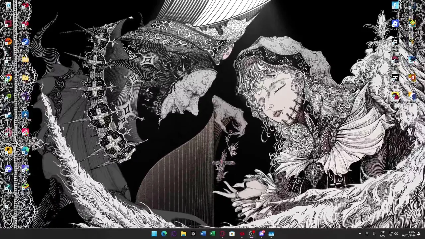Select the Wondershare Filmora desktop icon
The image size is (425, 239).
tap(8, 190)
